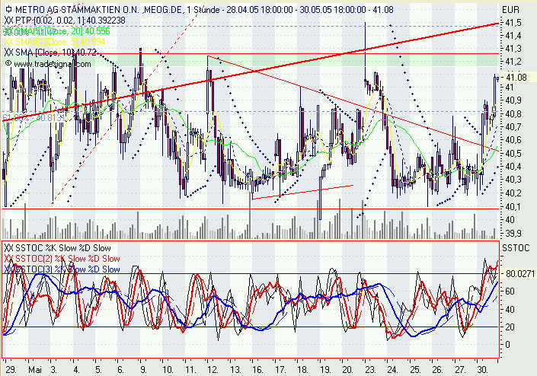
Task: Click the SSTOC axis title
Action: 516,247
